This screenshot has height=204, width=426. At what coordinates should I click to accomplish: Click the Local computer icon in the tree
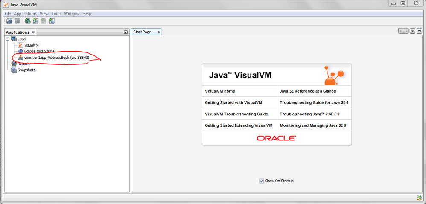click(x=14, y=39)
